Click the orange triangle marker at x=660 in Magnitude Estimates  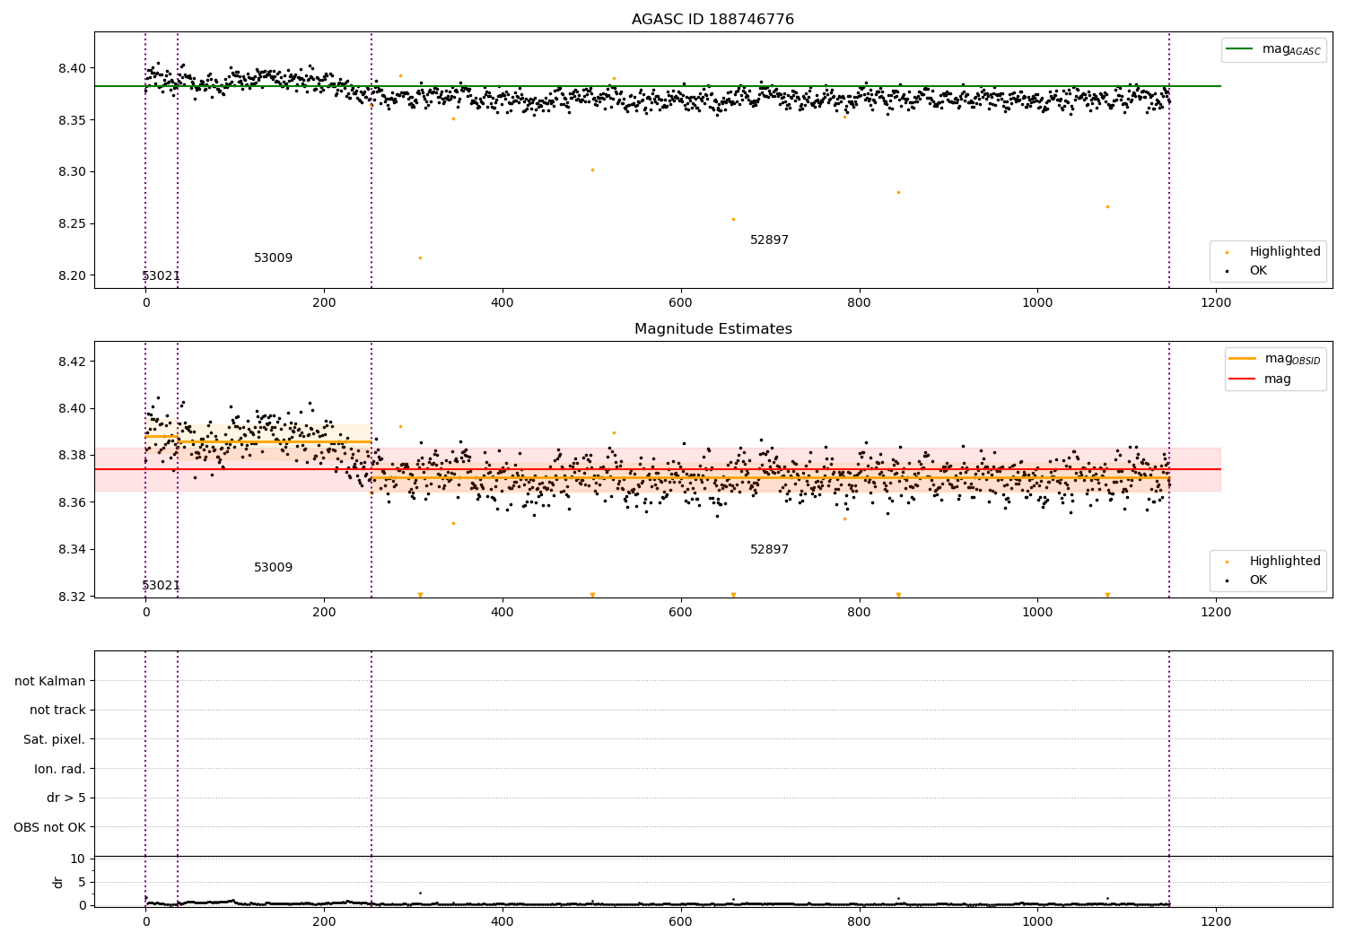[733, 595]
